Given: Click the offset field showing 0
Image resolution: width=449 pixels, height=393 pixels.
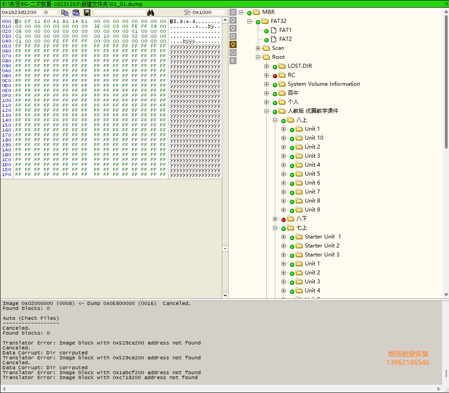Looking at the screenshot, I should (x=50, y=12).
